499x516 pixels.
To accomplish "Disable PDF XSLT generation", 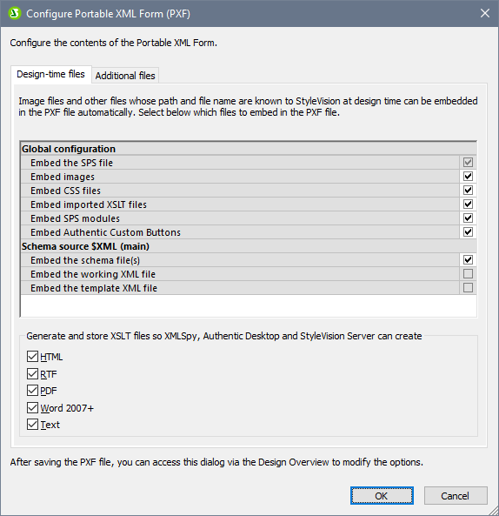I will pyautogui.click(x=32, y=391).
